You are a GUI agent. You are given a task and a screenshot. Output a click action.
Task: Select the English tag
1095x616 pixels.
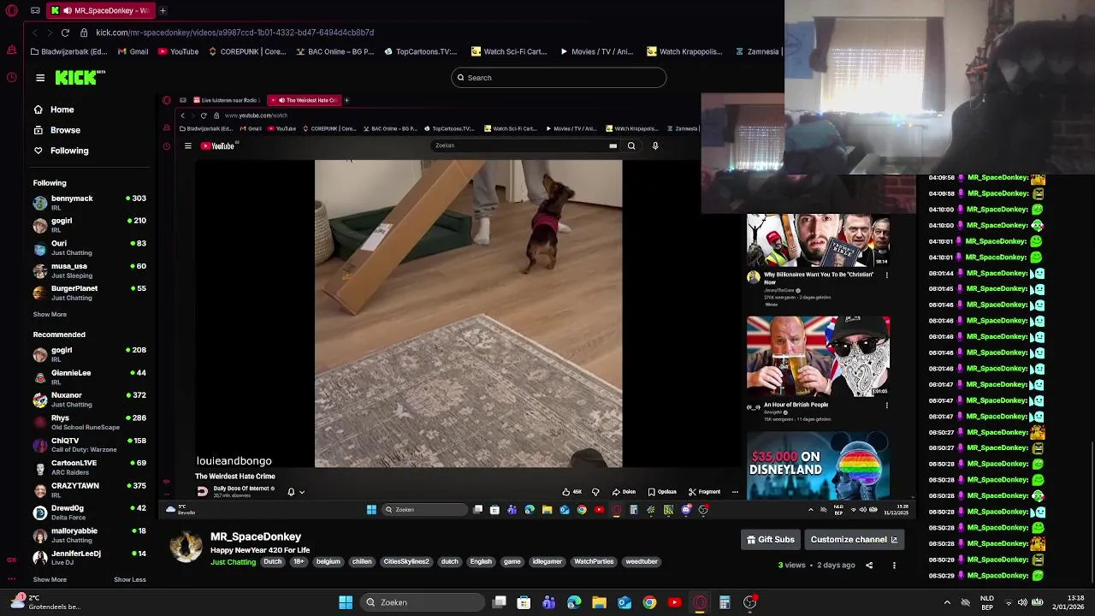(x=481, y=562)
